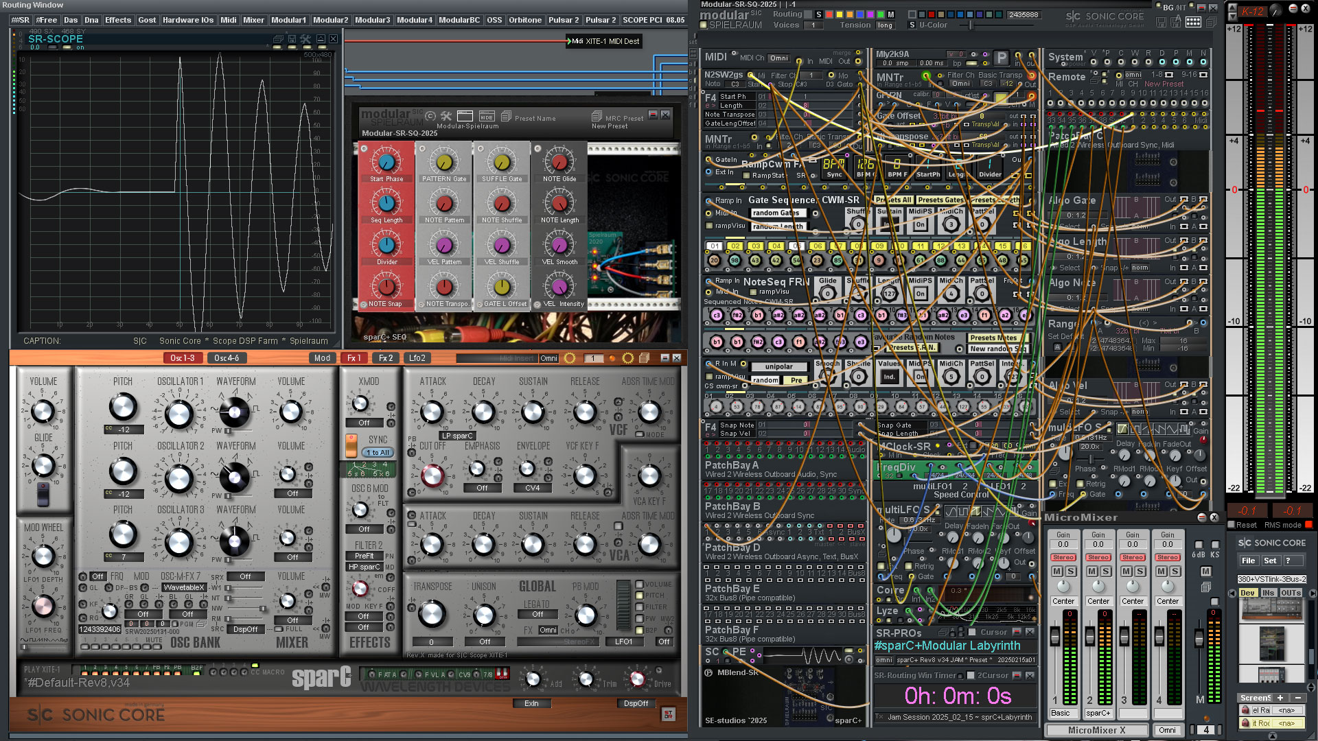Switch to Fx 2 tab in sparC

(386, 358)
